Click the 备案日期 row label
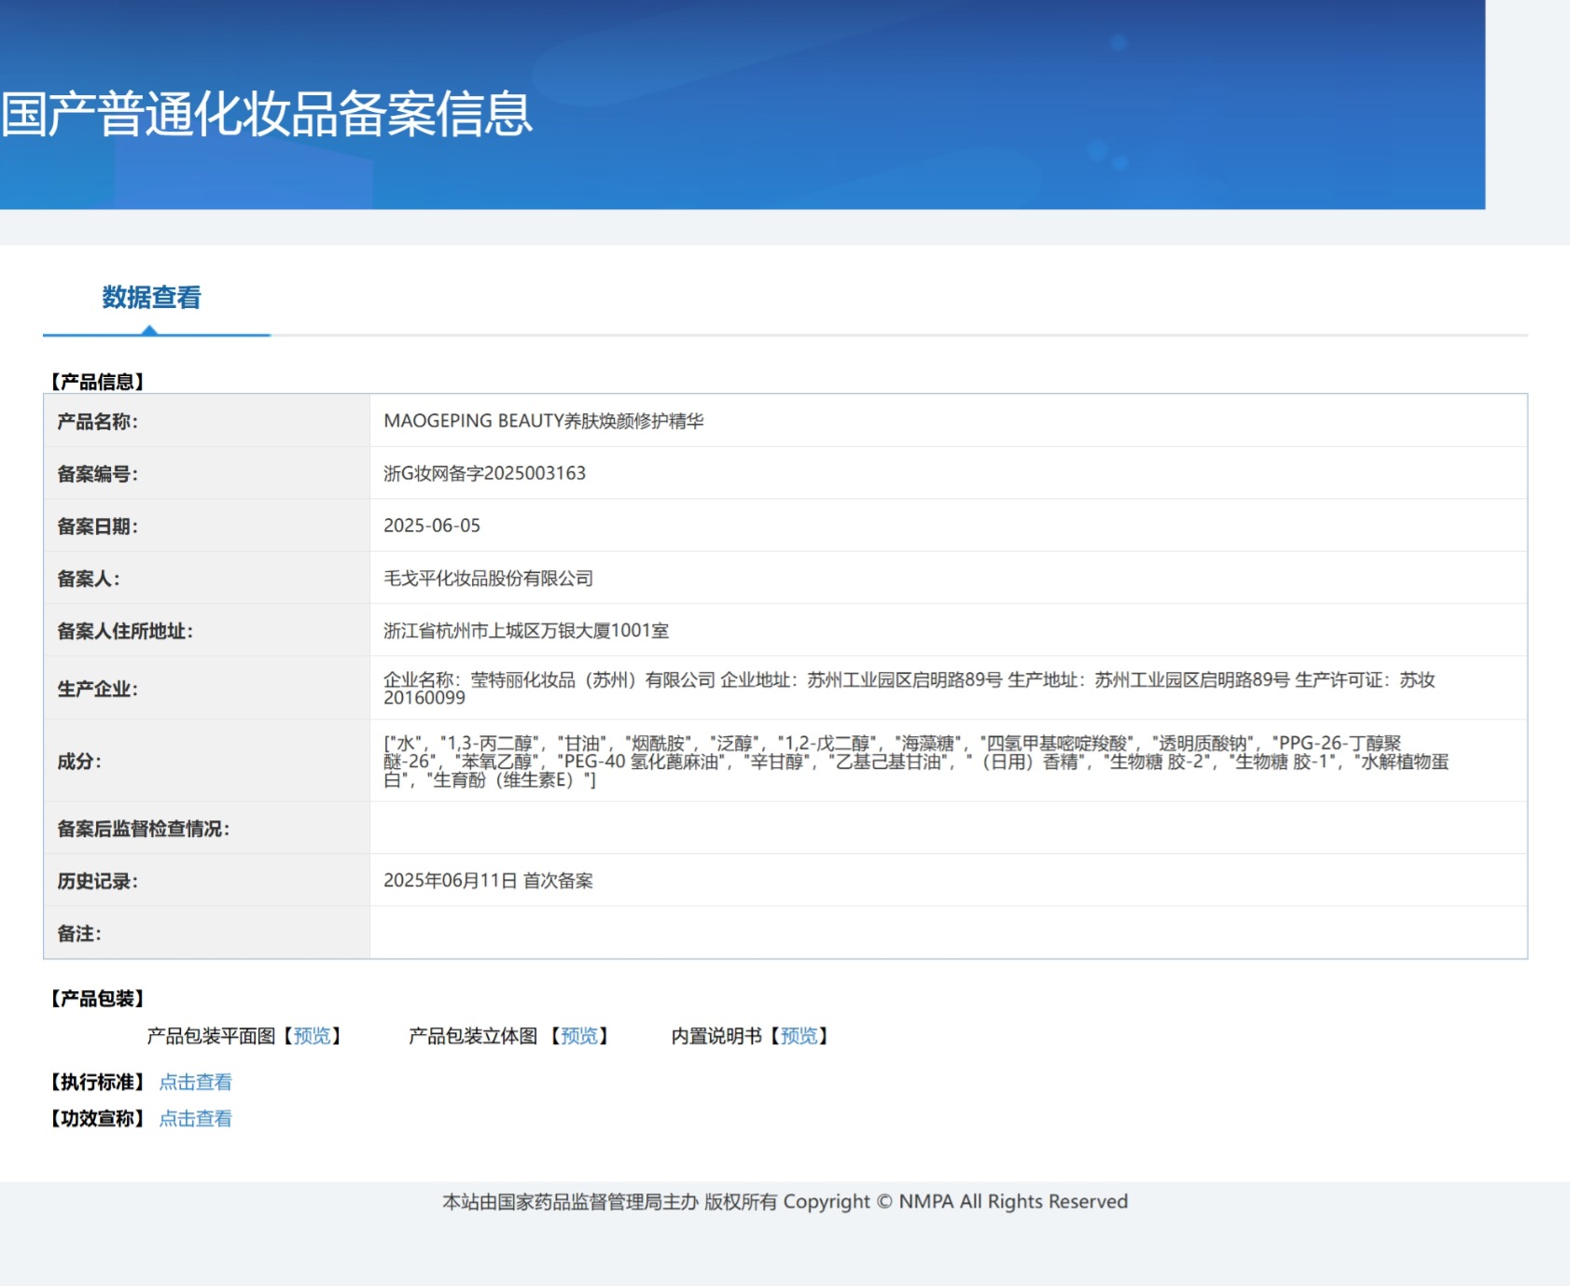 [x=98, y=526]
